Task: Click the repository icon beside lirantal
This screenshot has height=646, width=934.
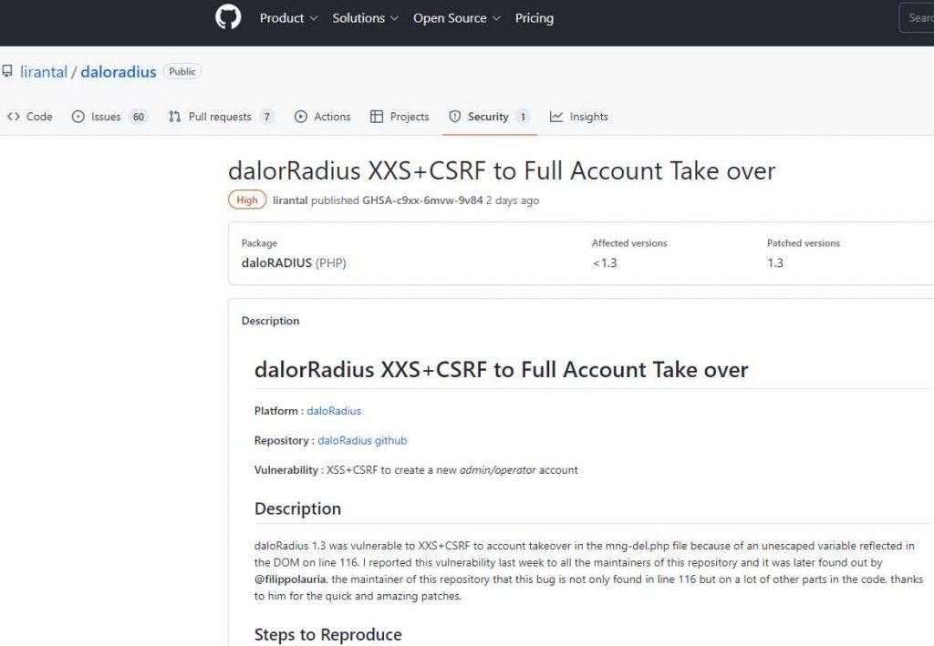Action: (7, 71)
